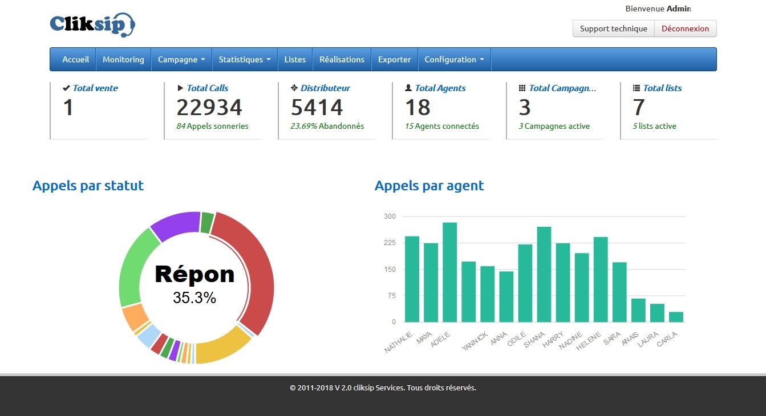Select Listes in the navigation bar
Viewport: 766px width, 416px height.
pos(295,59)
